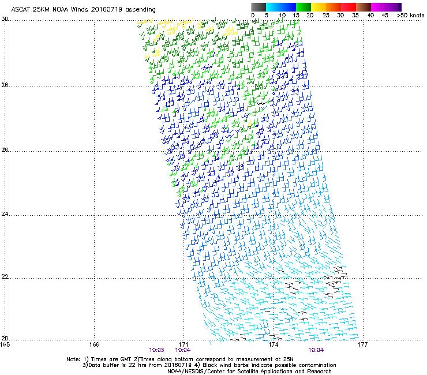Click the longitude label '165'
The width and height of the screenshot is (427, 375).
coord(5,344)
